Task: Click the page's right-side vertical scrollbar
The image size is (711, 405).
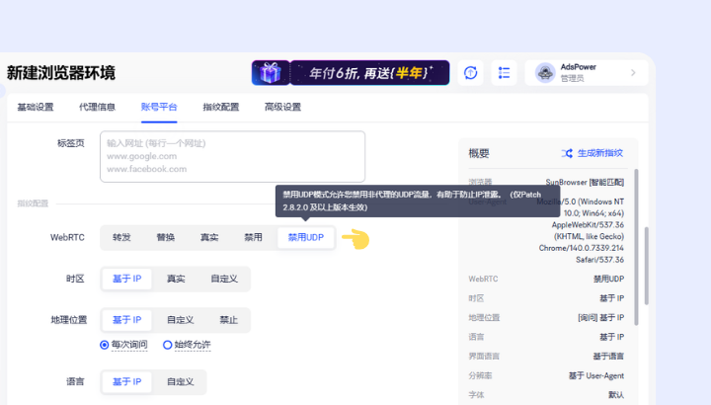Action: (646, 266)
